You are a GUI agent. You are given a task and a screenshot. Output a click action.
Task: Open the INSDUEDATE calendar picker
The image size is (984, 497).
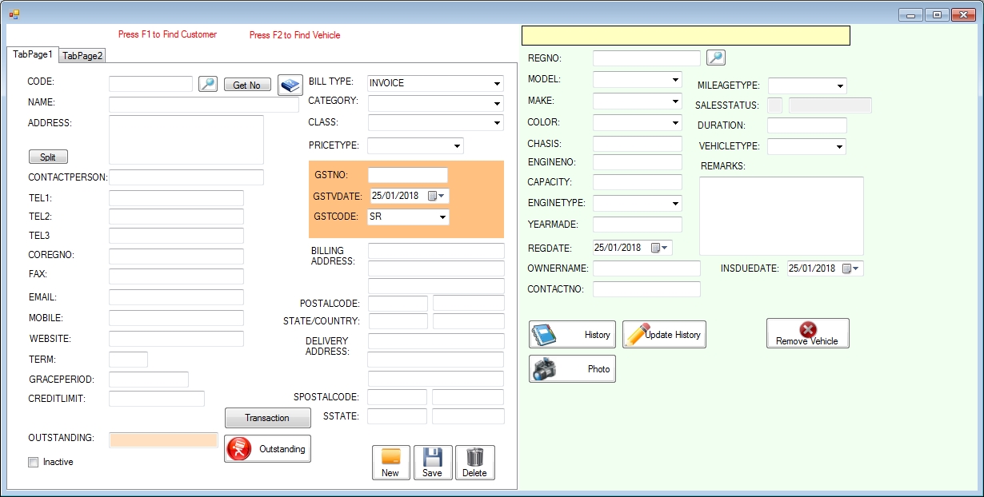click(851, 268)
